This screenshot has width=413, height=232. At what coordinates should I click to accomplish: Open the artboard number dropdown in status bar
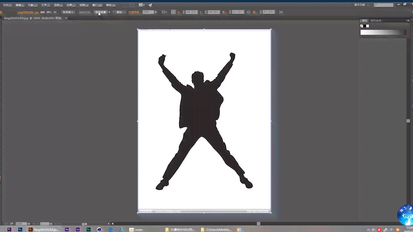[51, 224]
